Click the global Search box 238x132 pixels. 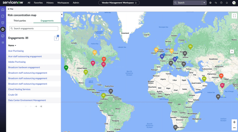pyautogui.click(x=188, y=3)
